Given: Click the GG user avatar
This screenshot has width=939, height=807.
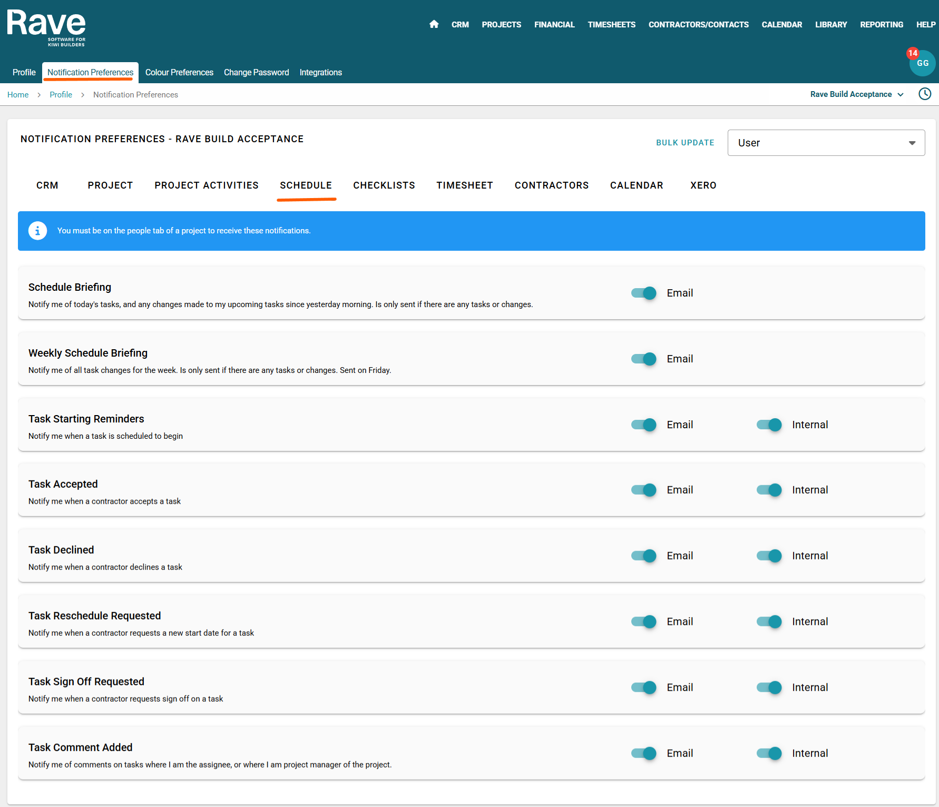Looking at the screenshot, I should (x=922, y=64).
